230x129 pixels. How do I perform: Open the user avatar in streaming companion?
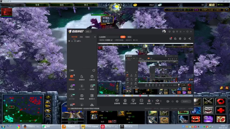pos(164,32)
